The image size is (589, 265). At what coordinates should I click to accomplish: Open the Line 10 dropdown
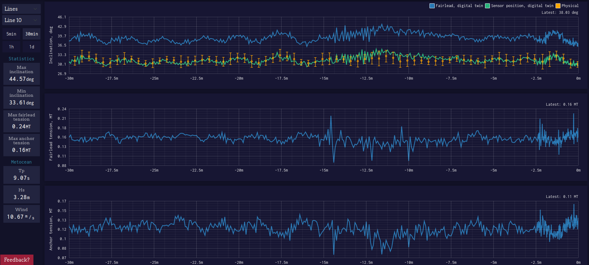[x=21, y=20]
